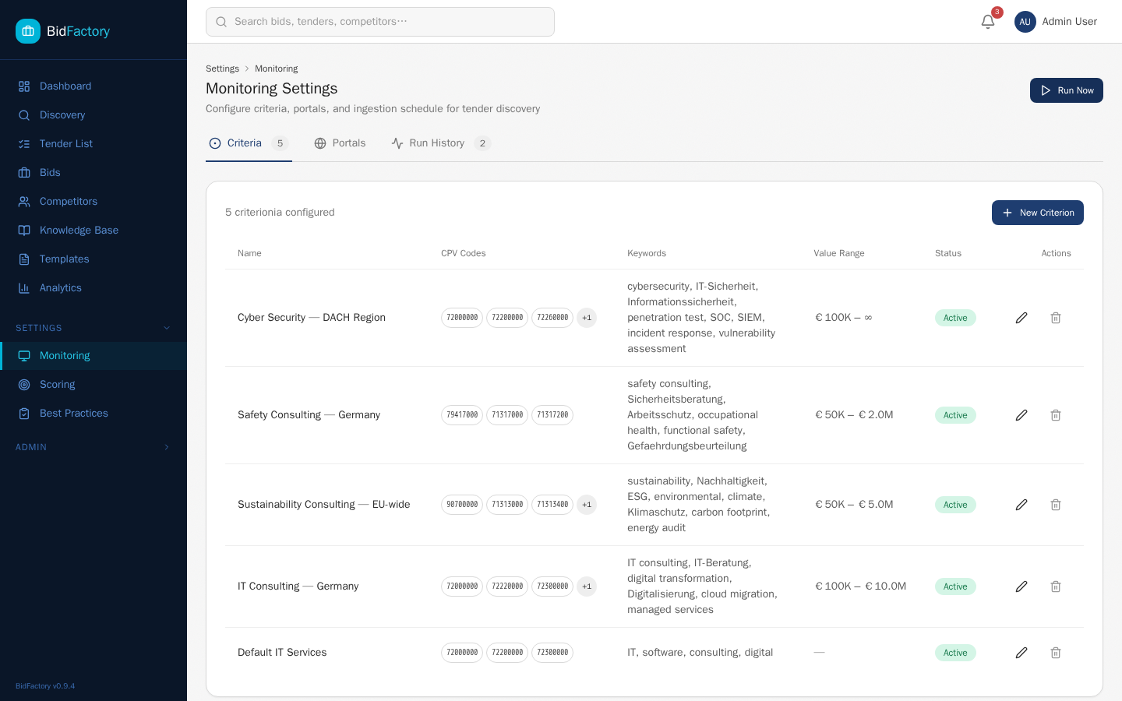Screen dimensions: 1122x701
Task: Delete IT Consulting — Germany criterion
Action: pyautogui.click(x=1056, y=587)
